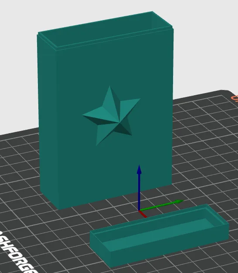Click the blue Z-axis arrow
This screenshot has height=273, width=238.
(139, 187)
